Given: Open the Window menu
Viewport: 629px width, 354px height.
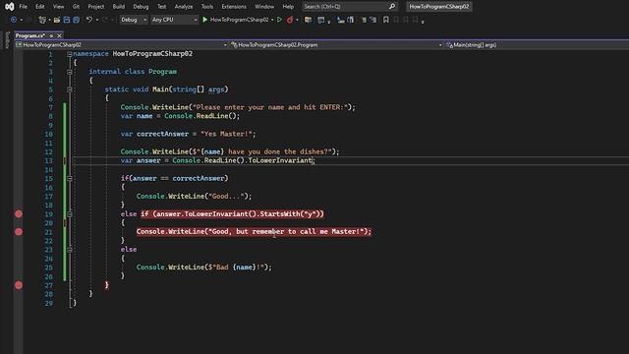Looking at the screenshot, I should [264, 7].
